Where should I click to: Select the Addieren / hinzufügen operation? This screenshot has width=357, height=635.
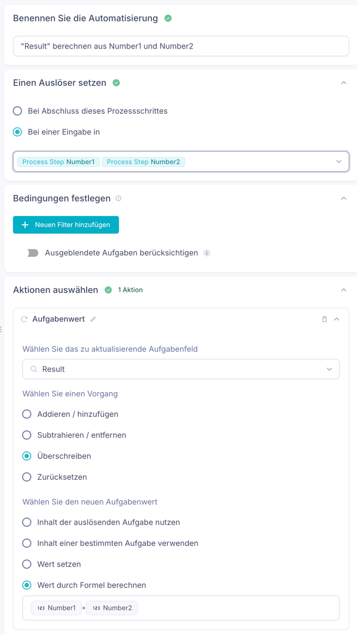point(27,414)
